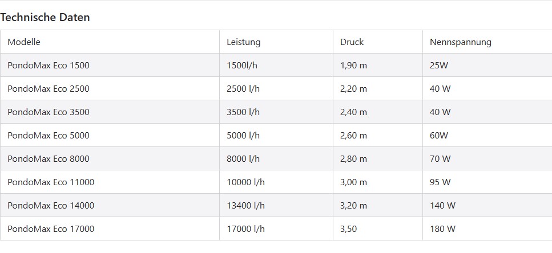Click the Druck column header
552x253 pixels.
352,42
